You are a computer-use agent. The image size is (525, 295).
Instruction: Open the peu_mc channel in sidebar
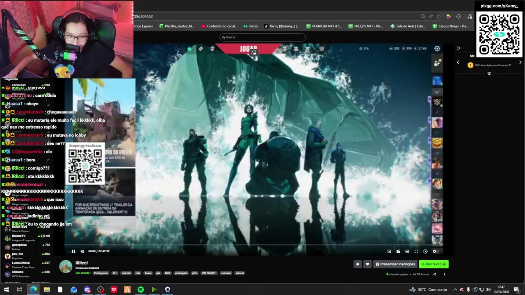click(x=27, y=256)
